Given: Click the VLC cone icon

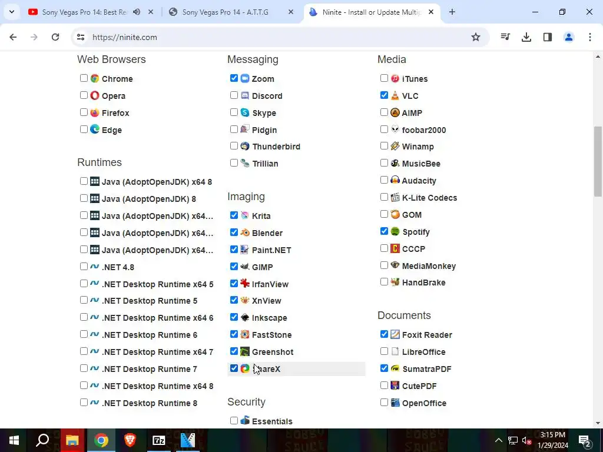Looking at the screenshot, I should click(x=395, y=95).
